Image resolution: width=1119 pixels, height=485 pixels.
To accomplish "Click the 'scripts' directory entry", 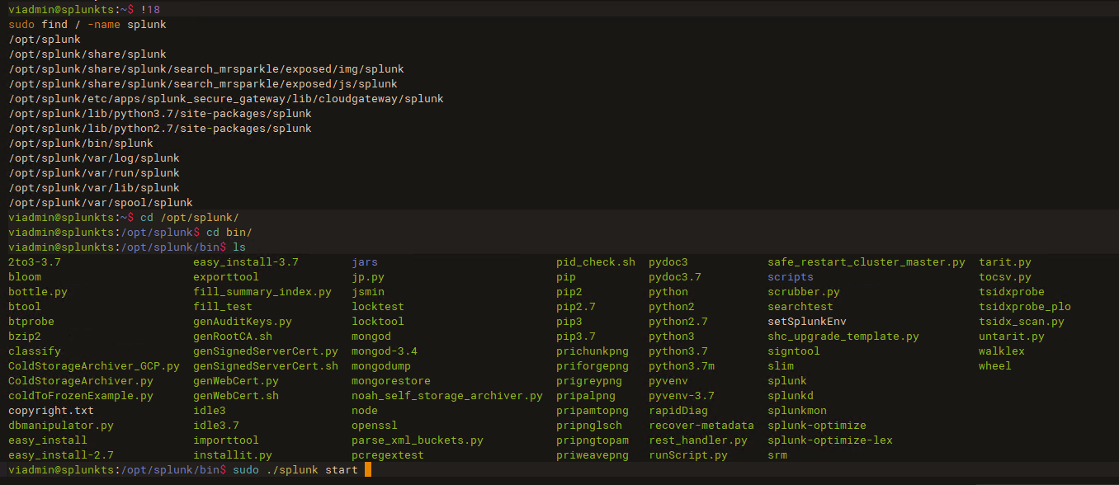I will pos(790,277).
